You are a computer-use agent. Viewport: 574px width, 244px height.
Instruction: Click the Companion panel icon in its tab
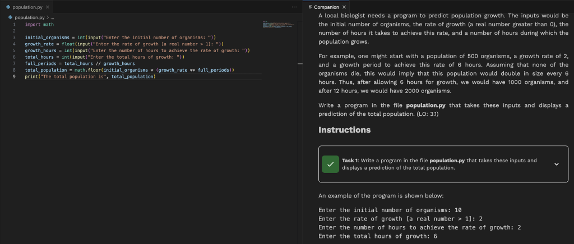311,7
